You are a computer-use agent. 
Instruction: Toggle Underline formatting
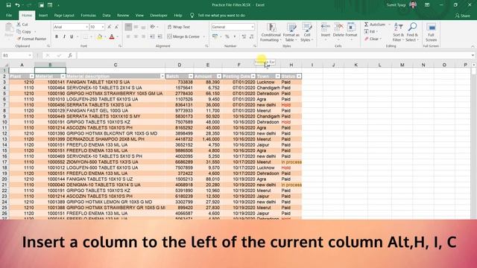tap(72, 36)
